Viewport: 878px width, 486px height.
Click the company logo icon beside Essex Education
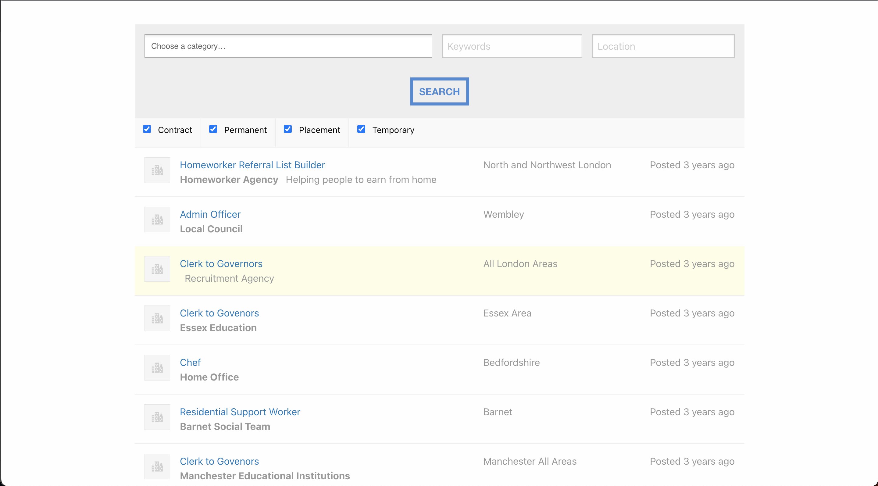coord(157,318)
